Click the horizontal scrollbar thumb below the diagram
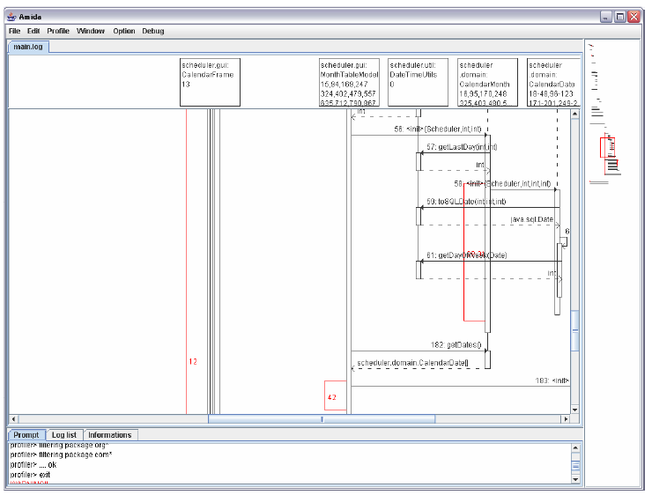Screen dimensions: 652x495 click(x=321, y=419)
